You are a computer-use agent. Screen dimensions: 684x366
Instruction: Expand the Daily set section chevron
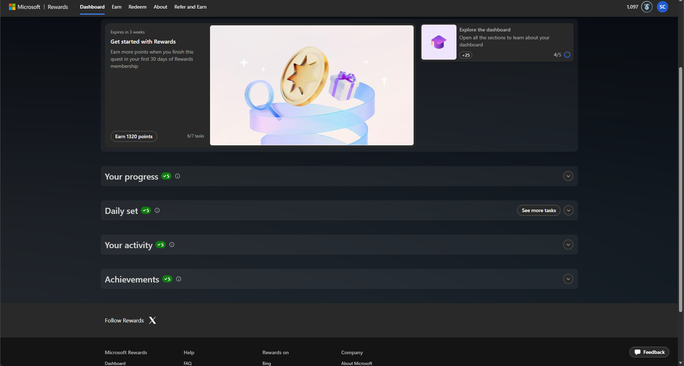569,210
